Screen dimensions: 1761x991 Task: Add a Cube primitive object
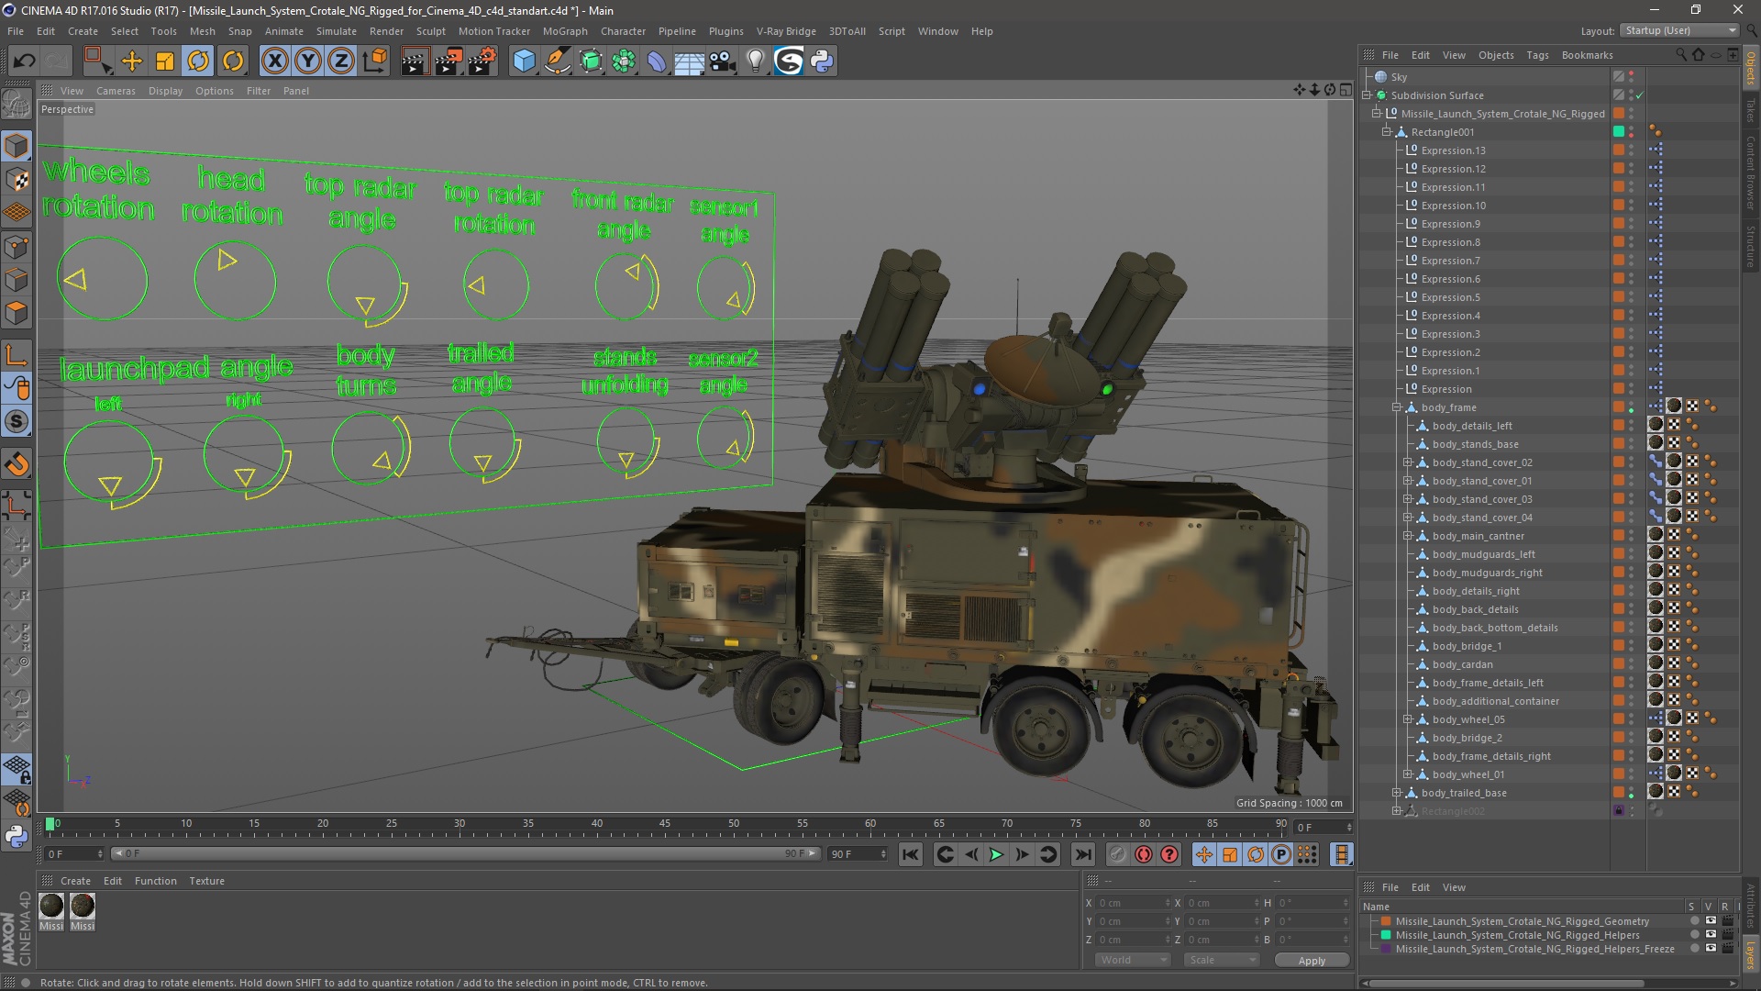[524, 61]
